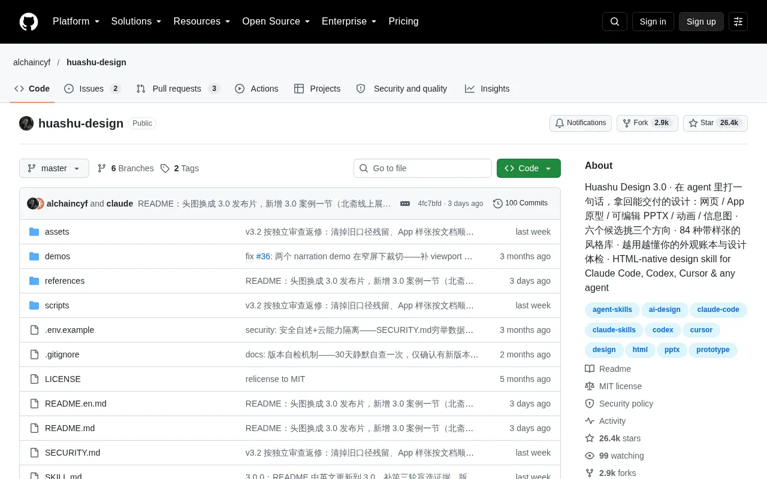The width and height of the screenshot is (767, 479).
Task: Expand the Solutions menu
Action: click(x=137, y=22)
